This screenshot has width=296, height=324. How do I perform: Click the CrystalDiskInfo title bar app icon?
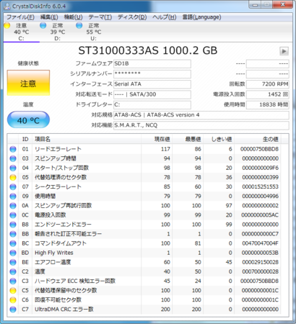tap(7, 6)
